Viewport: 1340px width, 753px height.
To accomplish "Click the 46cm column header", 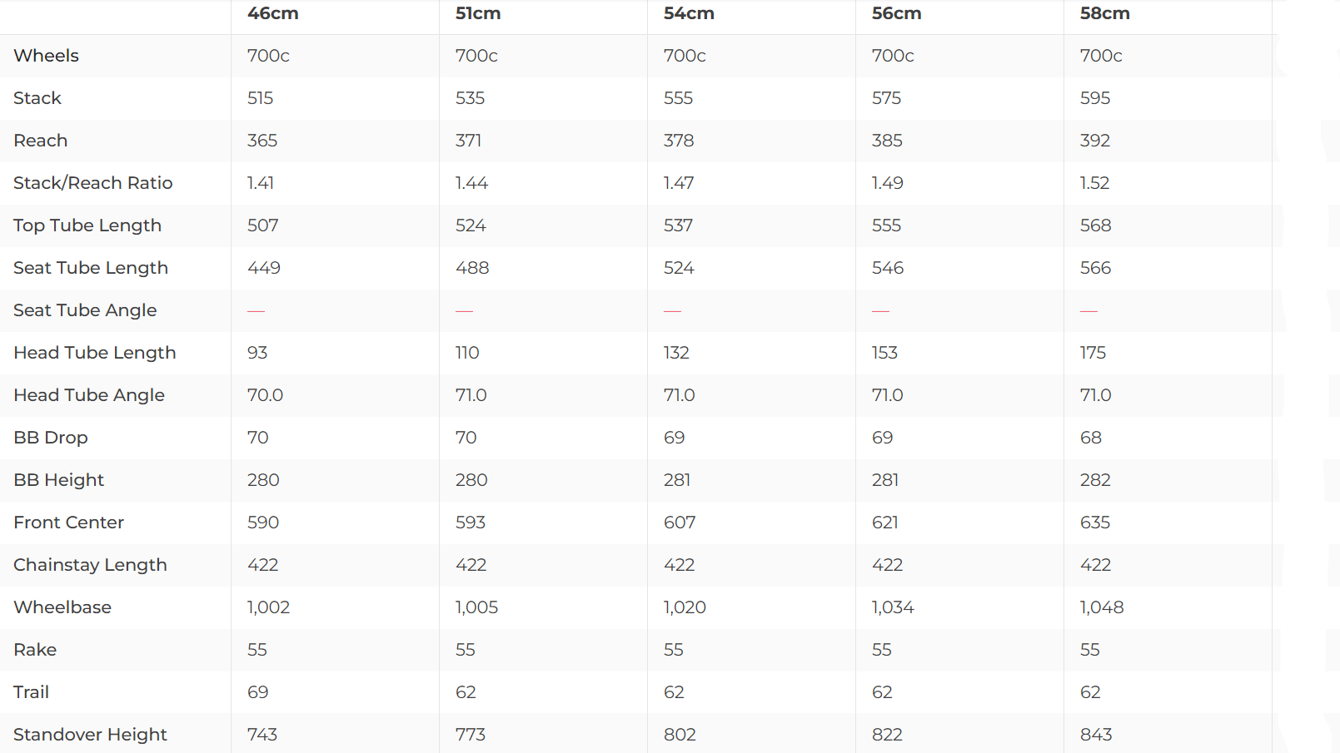I will 272,13.
